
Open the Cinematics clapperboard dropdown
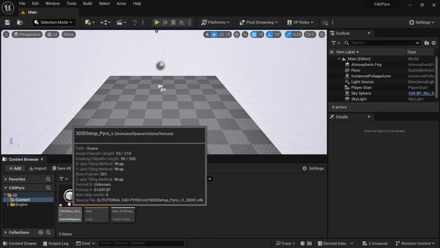[121, 22]
